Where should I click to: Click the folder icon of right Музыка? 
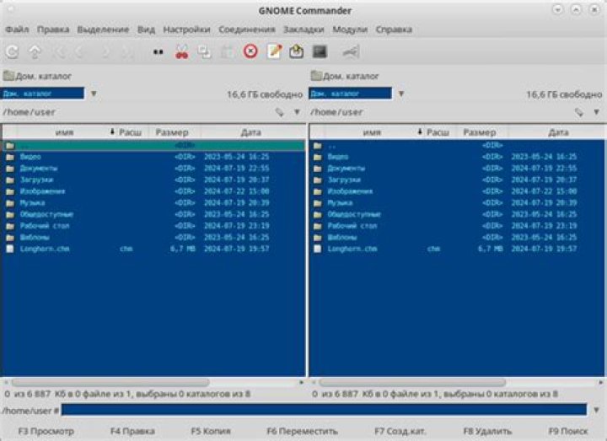318,203
